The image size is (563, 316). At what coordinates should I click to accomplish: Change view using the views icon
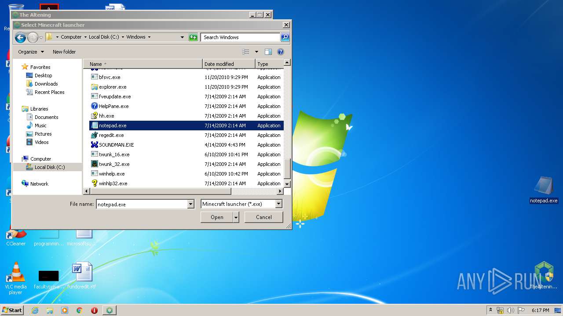point(246,52)
